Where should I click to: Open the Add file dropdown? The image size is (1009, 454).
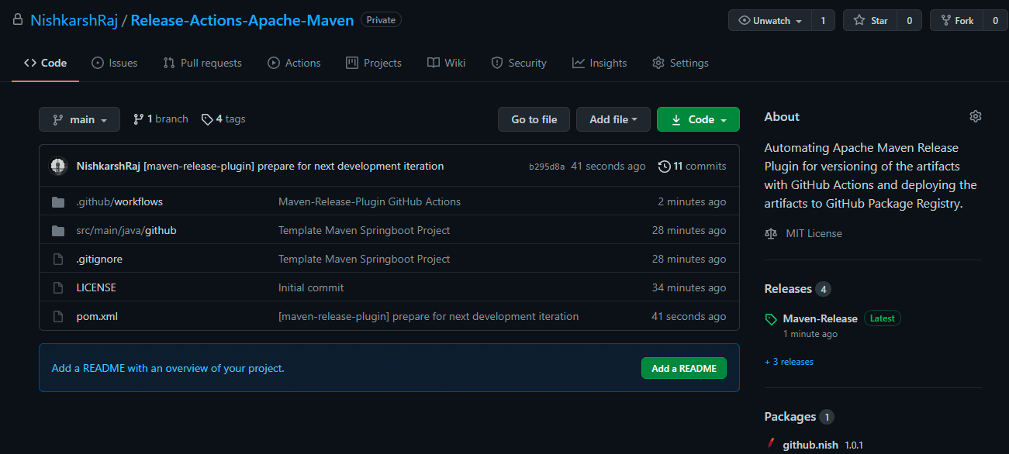pos(613,119)
